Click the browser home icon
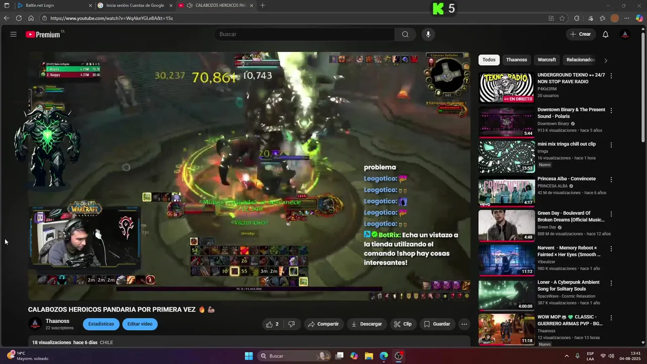The width and height of the screenshot is (647, 364). [x=31, y=18]
